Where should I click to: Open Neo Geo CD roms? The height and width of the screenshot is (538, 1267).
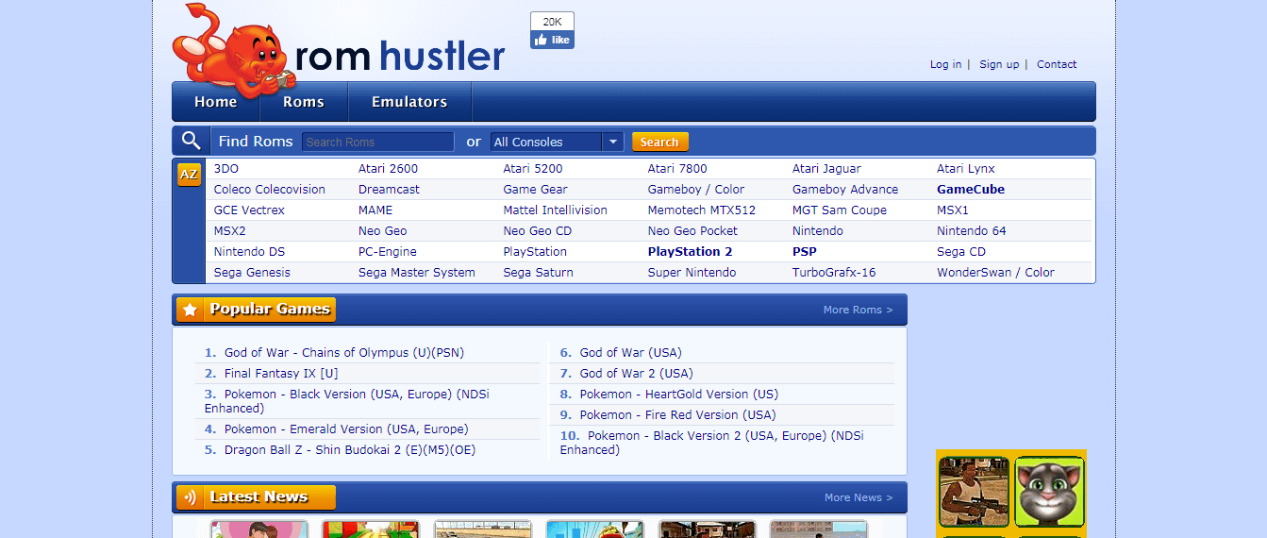[538, 231]
